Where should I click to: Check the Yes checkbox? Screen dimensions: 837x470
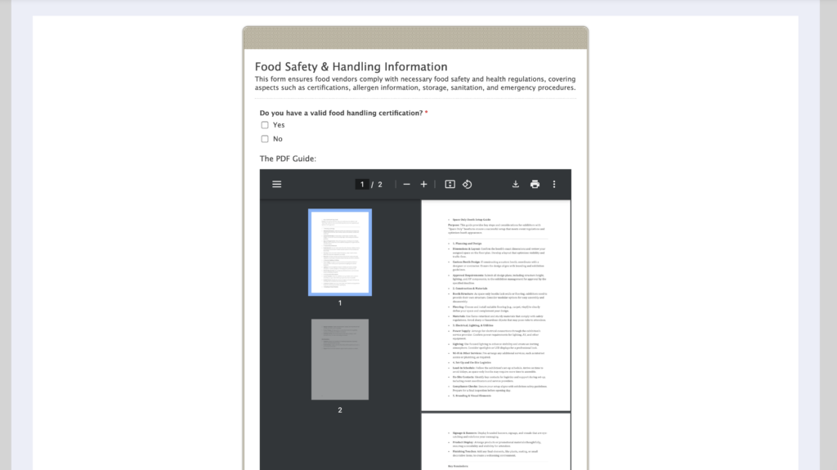(265, 125)
